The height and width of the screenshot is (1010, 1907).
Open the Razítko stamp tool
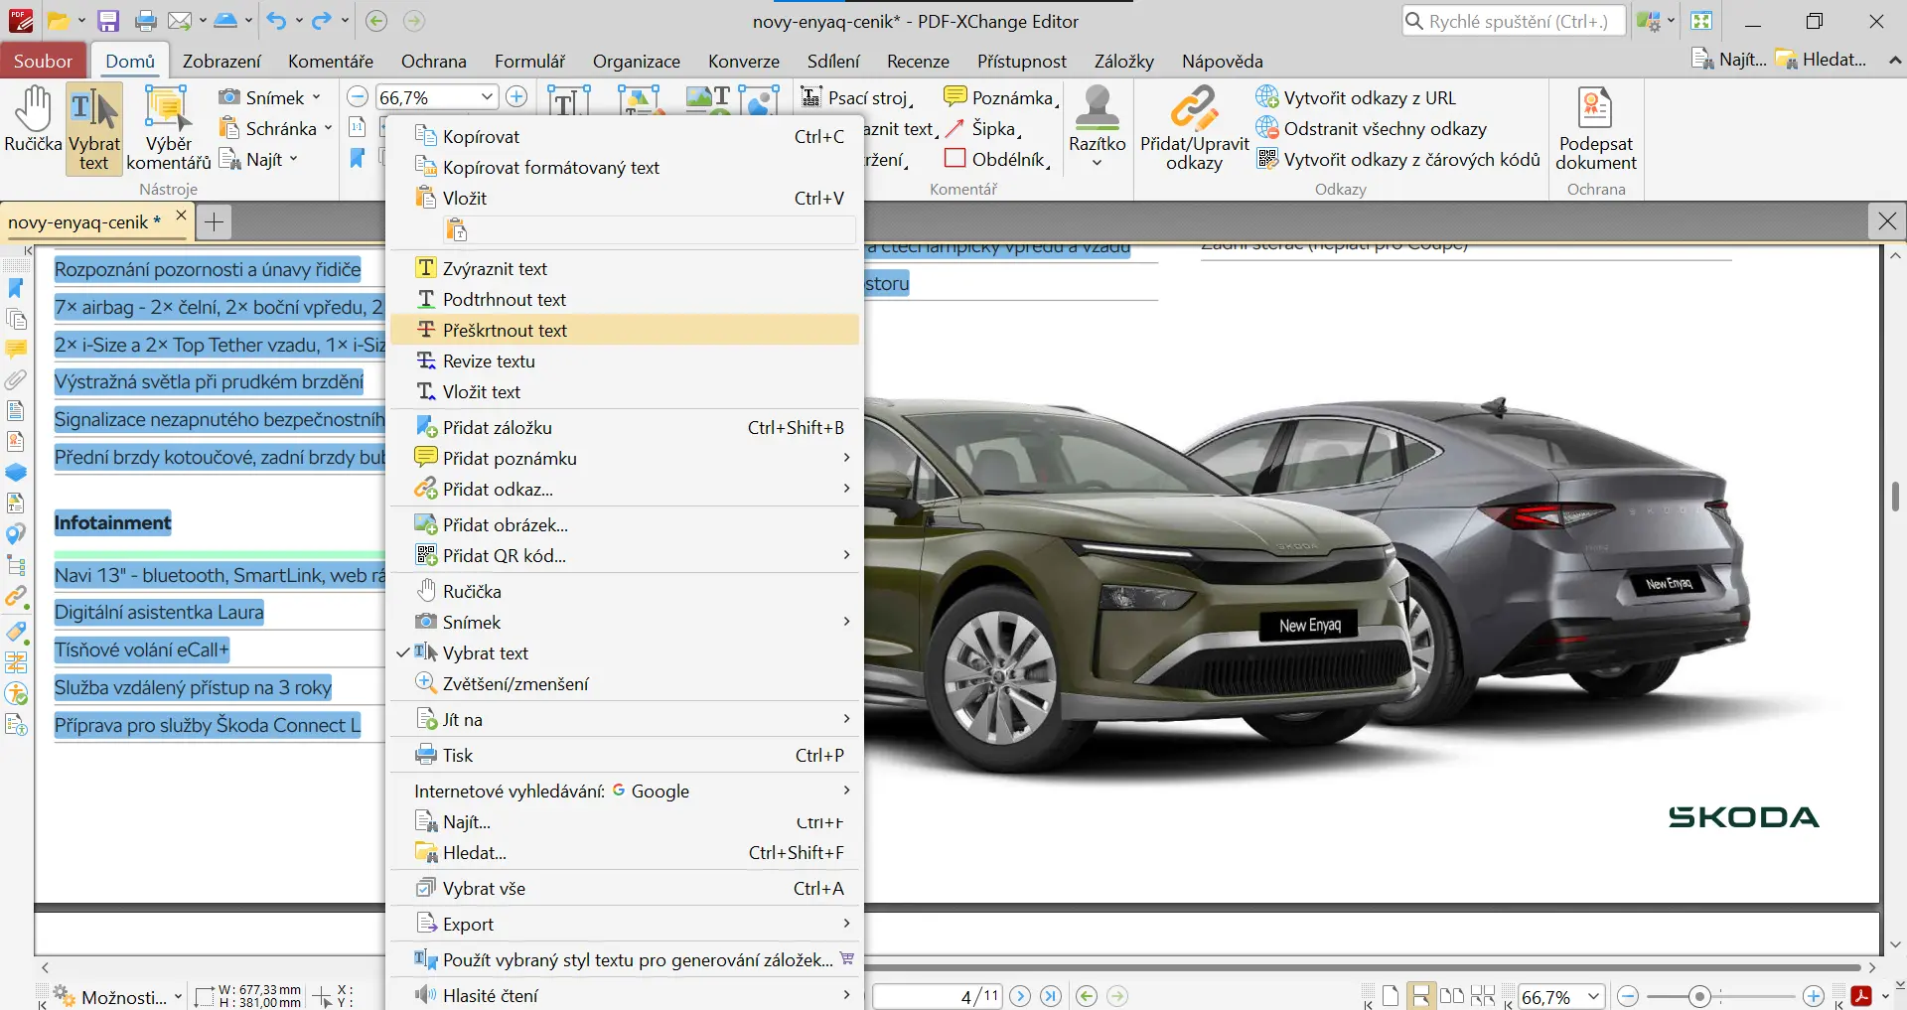(x=1097, y=125)
